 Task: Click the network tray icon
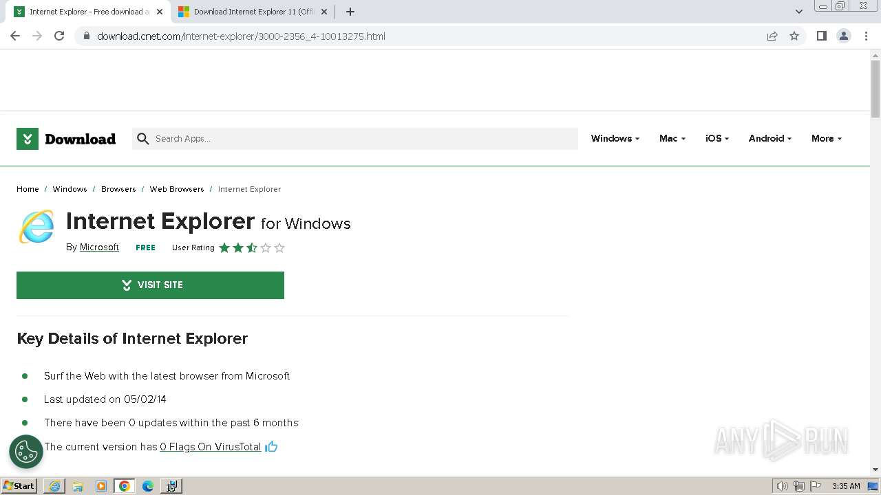tap(798, 486)
